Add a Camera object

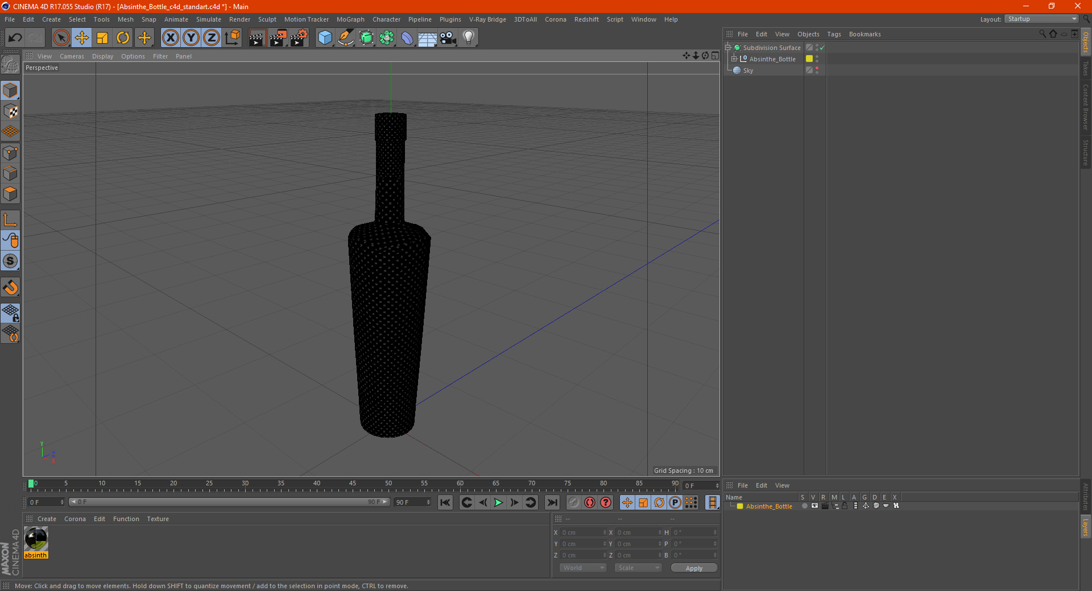[x=448, y=38]
